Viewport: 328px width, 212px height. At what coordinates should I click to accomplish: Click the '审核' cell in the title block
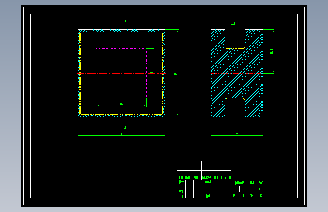[x=181, y=191]
